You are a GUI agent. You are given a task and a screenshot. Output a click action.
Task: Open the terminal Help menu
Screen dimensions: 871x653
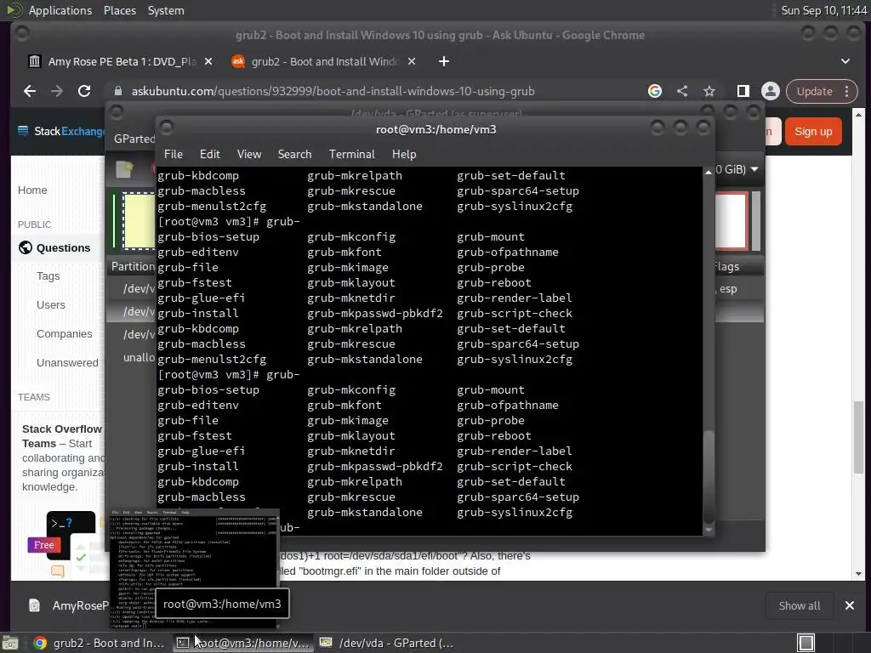pos(404,155)
